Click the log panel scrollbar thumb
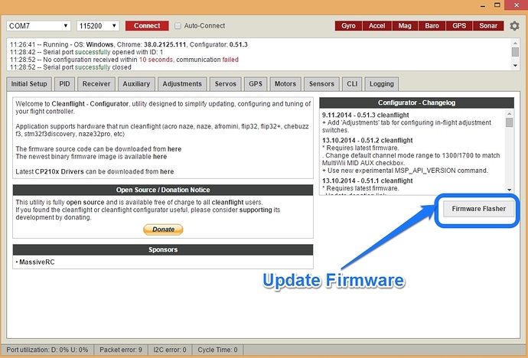Screen dimensions: 528x358 [x=515, y=52]
